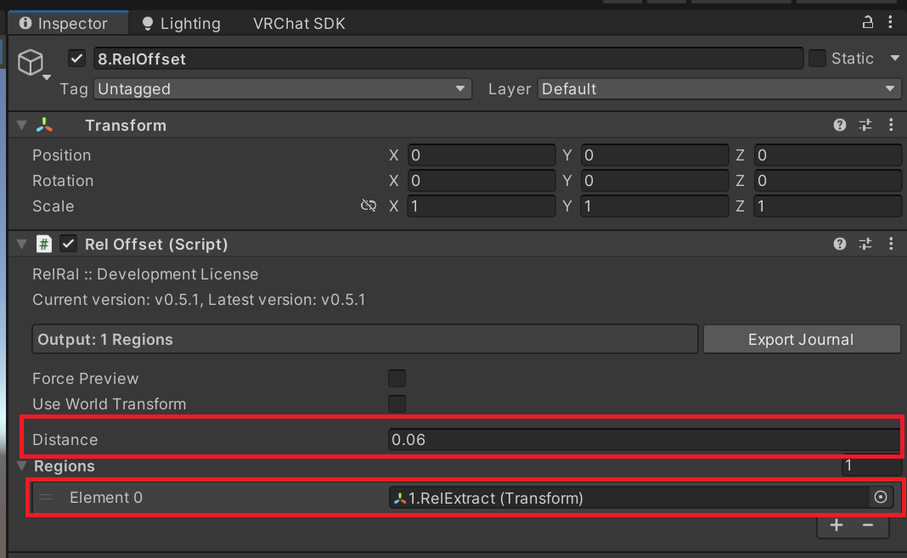Open Rel Offset help reference icon

click(x=839, y=244)
